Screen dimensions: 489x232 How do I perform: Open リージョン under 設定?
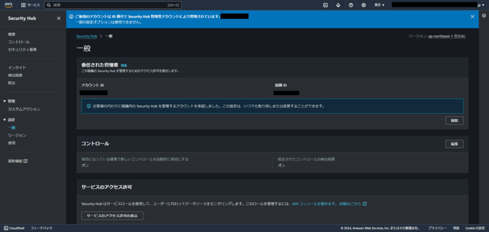[17, 136]
